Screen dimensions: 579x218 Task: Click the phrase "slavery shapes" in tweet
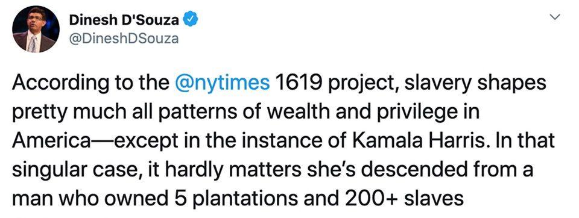[479, 84]
